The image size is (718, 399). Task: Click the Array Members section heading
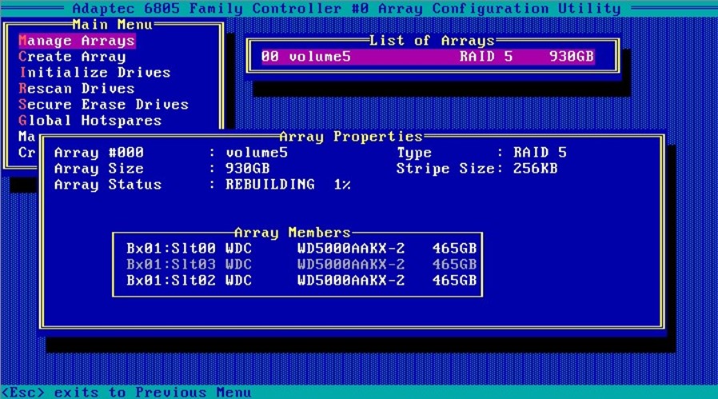point(292,233)
